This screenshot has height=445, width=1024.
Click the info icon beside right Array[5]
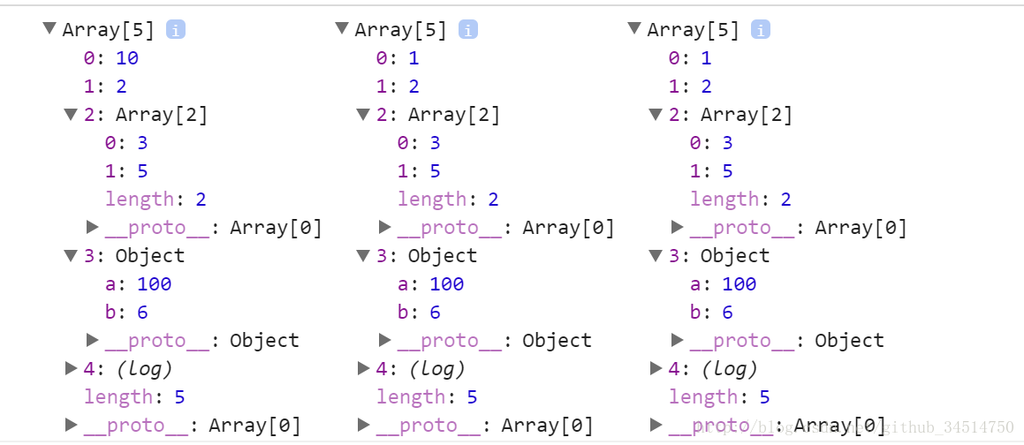pos(761,29)
